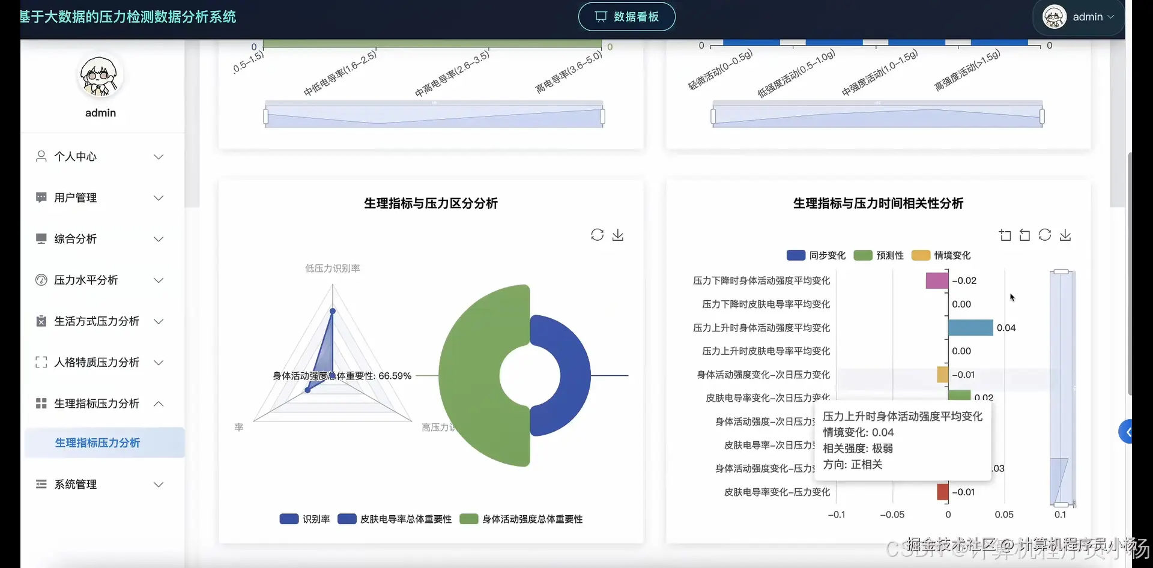Click the 人格特质压力分析 frame icon
Screen dimensions: 1153x568
click(41, 362)
